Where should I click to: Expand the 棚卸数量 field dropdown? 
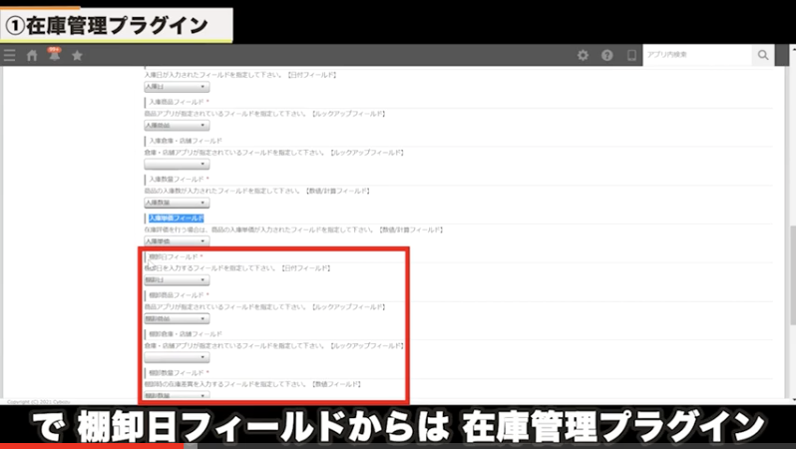click(x=177, y=396)
